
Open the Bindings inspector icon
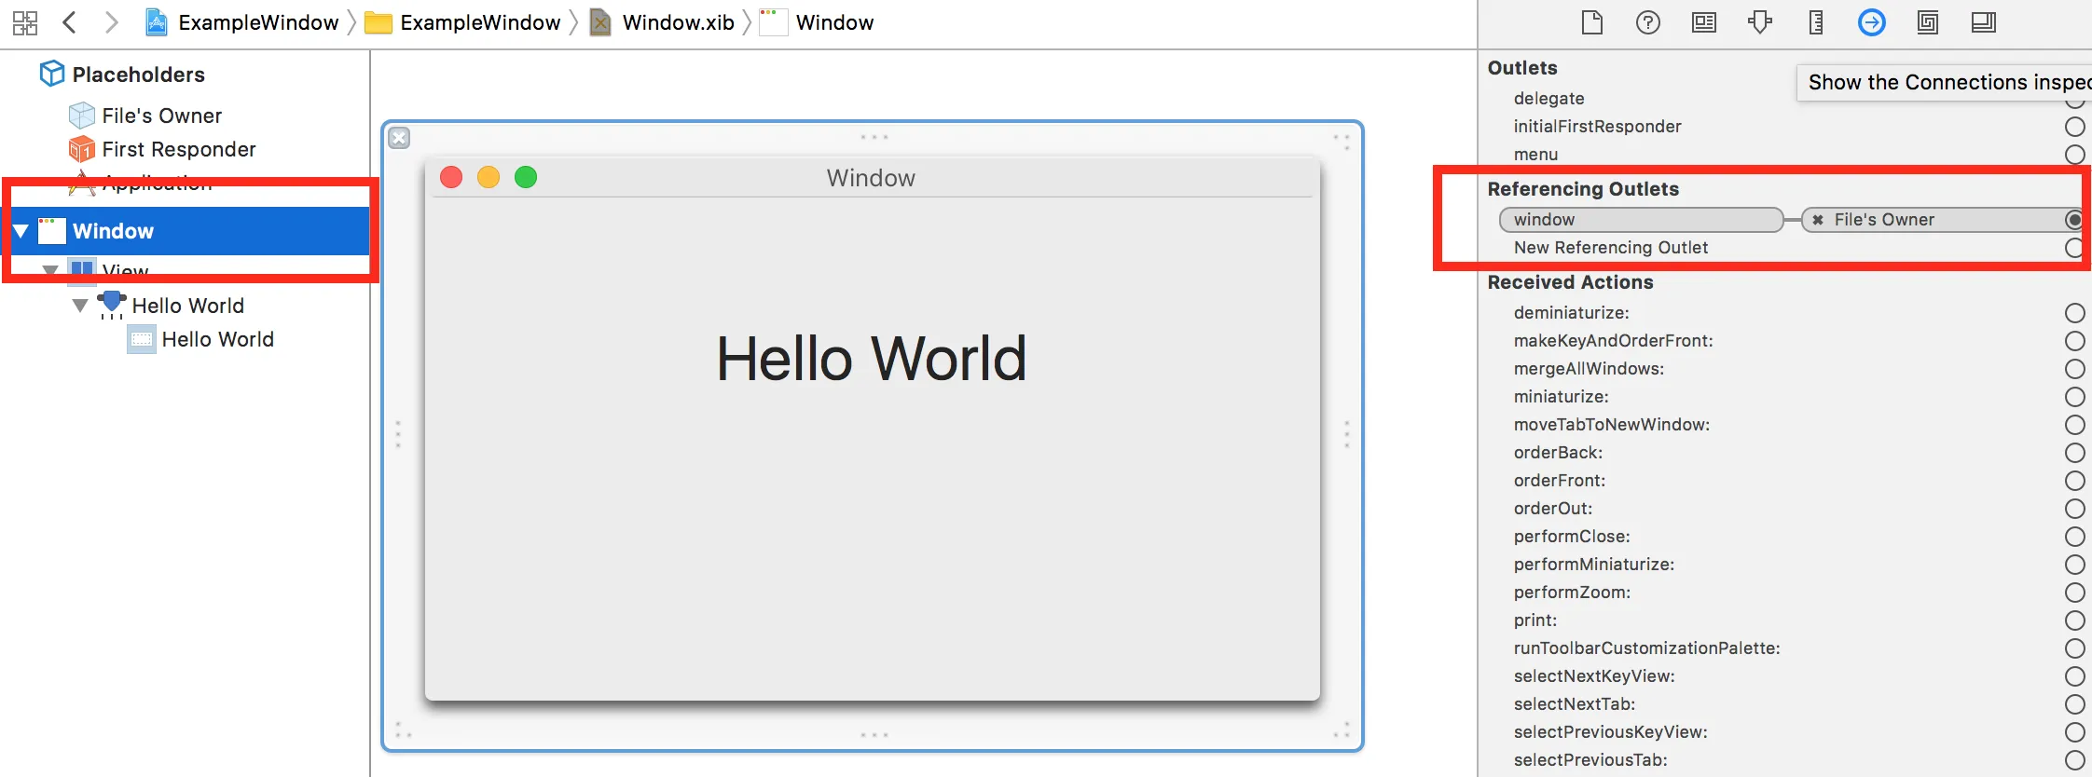(1928, 22)
